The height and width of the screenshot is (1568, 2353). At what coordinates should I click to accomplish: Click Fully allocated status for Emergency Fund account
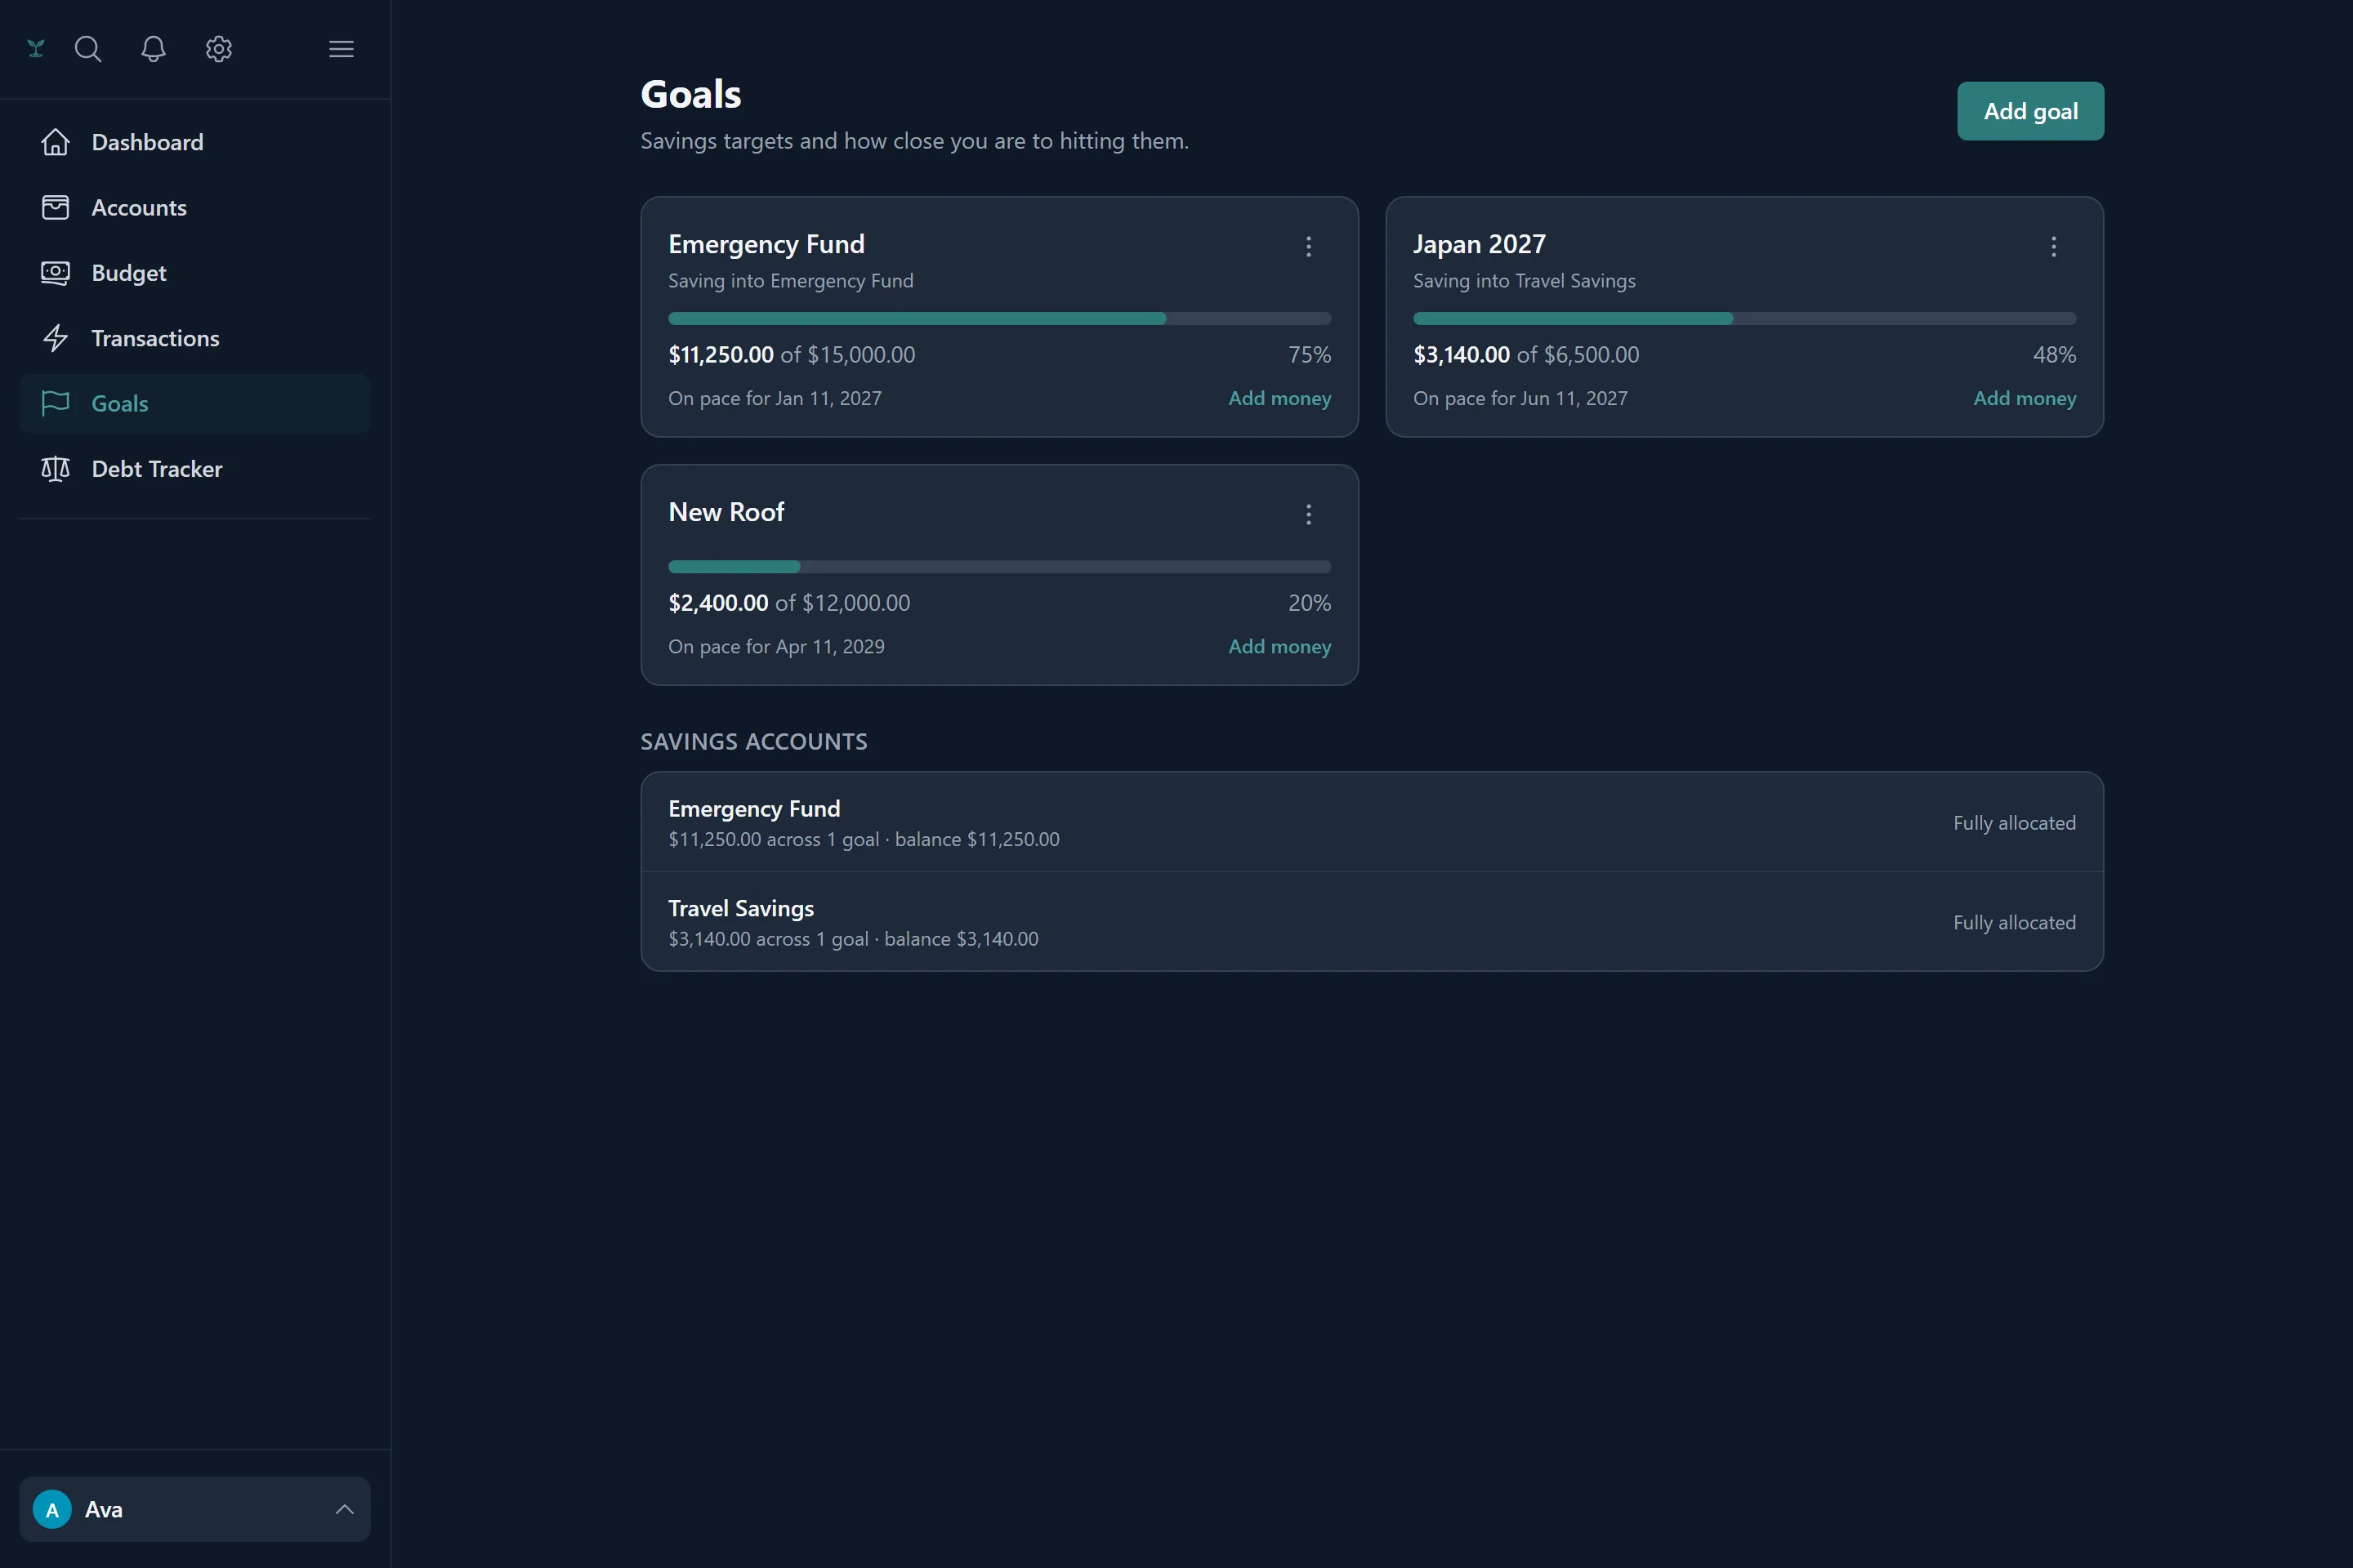pyautogui.click(x=2014, y=822)
